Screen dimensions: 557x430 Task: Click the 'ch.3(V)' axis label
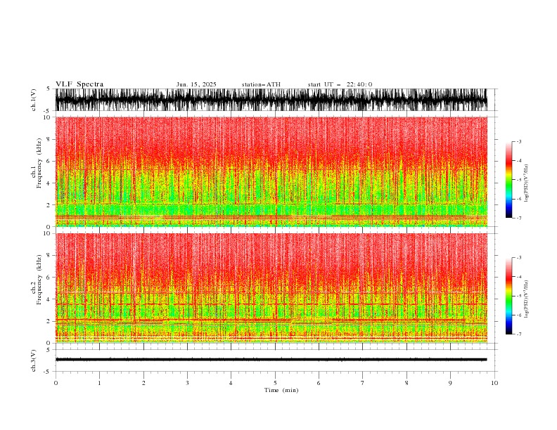(34, 360)
